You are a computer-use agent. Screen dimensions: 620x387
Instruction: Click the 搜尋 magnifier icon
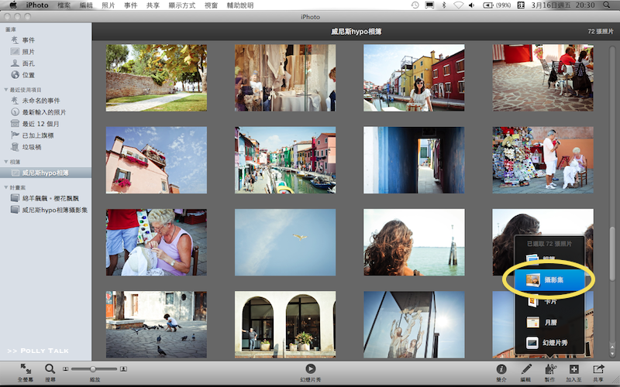[50, 369]
